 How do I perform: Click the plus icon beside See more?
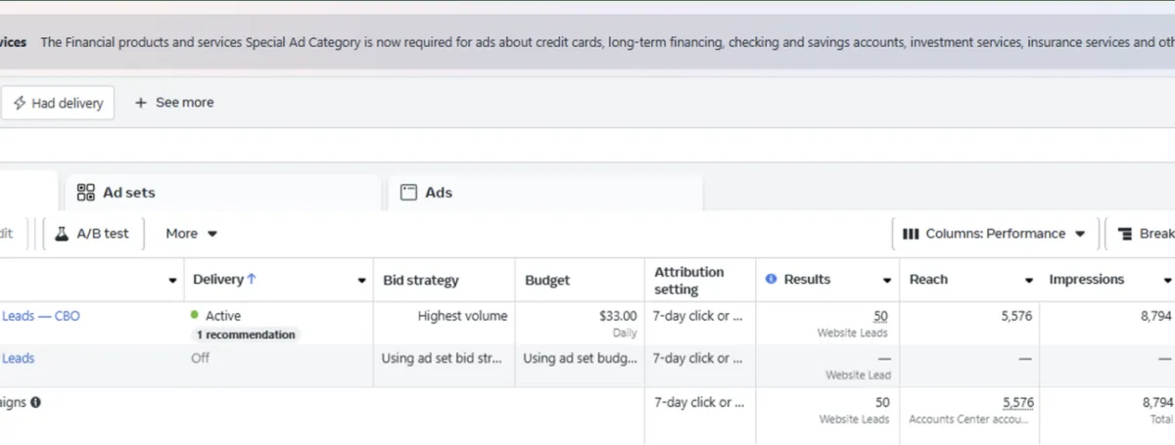(x=141, y=103)
